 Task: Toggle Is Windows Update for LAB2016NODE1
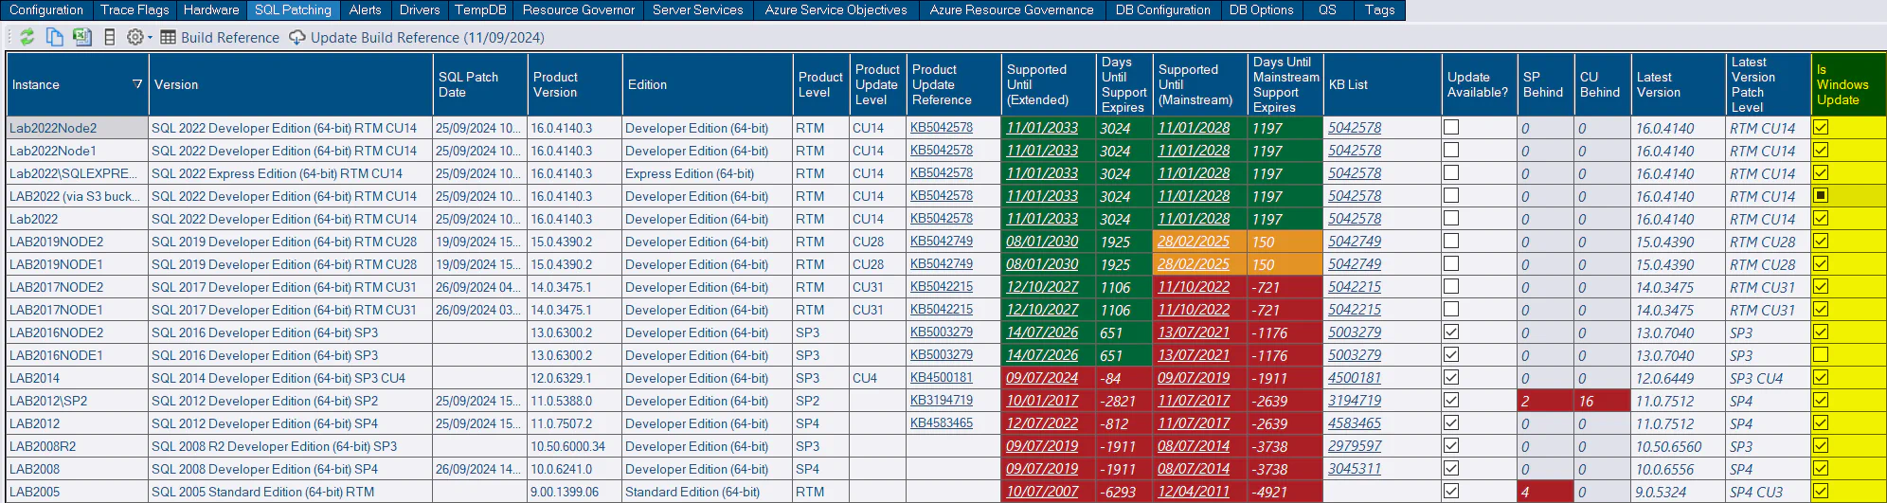[x=1821, y=354]
